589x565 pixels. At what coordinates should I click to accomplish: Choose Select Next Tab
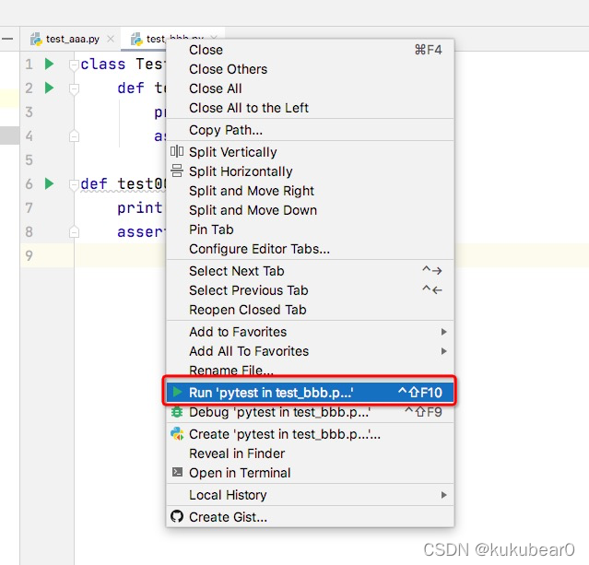(x=310, y=271)
